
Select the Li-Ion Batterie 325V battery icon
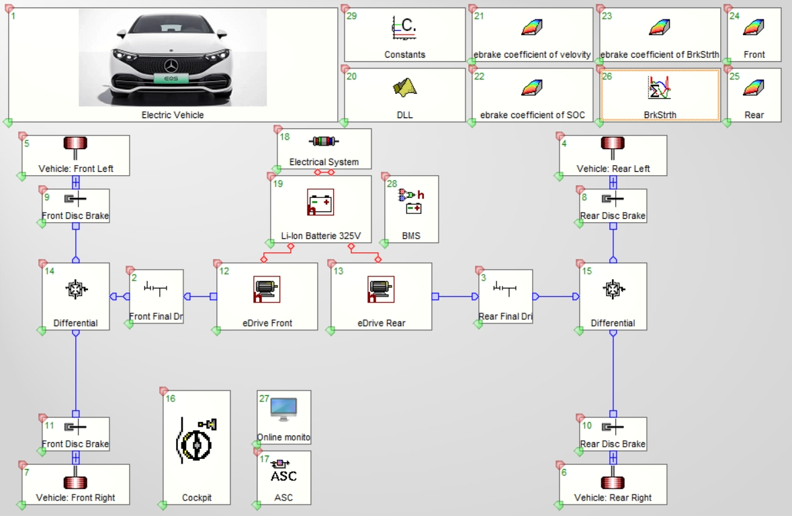(320, 202)
